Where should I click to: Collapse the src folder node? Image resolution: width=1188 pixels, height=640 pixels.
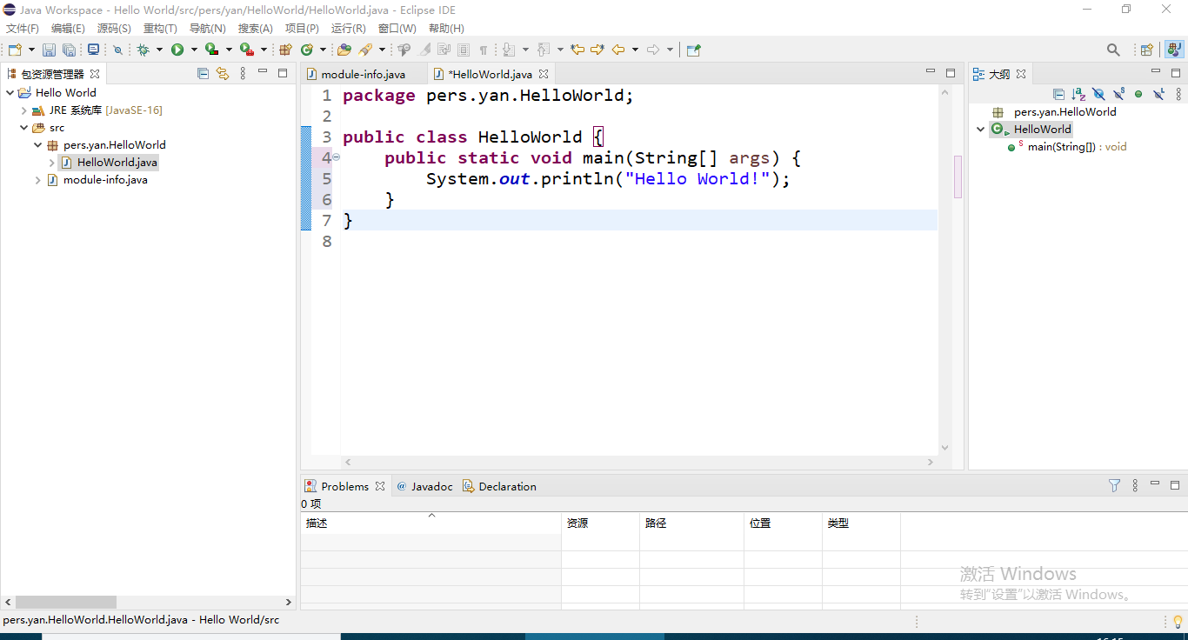point(24,128)
